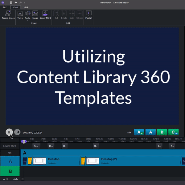
Task: Click the second yellow transition marker
Action: [x=83, y=161]
